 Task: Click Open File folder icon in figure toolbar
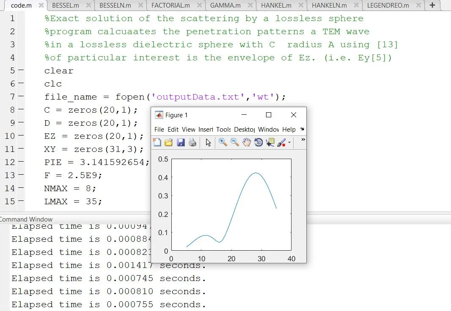169,143
